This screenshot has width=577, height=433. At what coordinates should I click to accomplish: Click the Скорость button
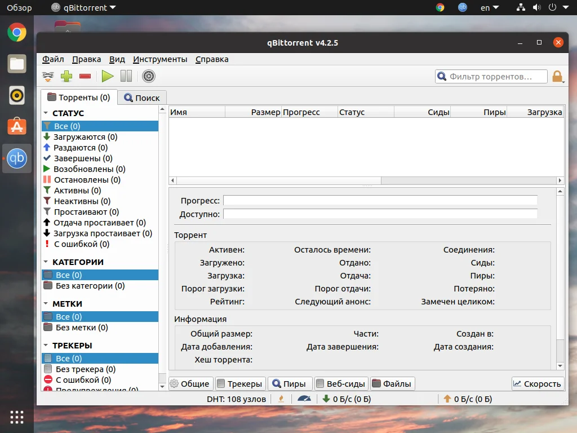click(x=538, y=384)
